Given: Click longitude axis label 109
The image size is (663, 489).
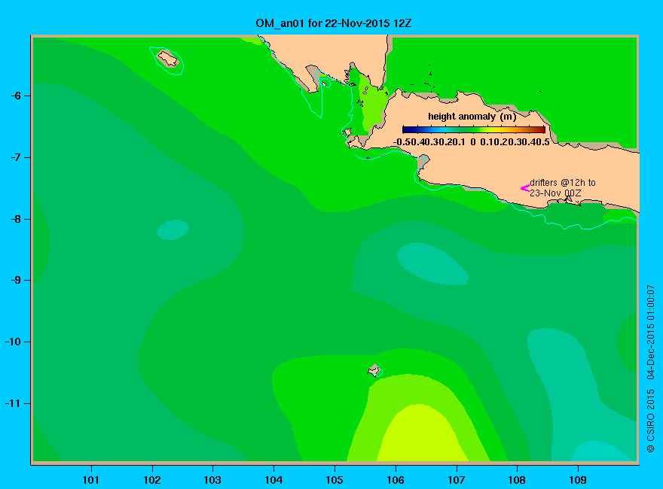Looking at the screenshot, I should pyautogui.click(x=578, y=480).
